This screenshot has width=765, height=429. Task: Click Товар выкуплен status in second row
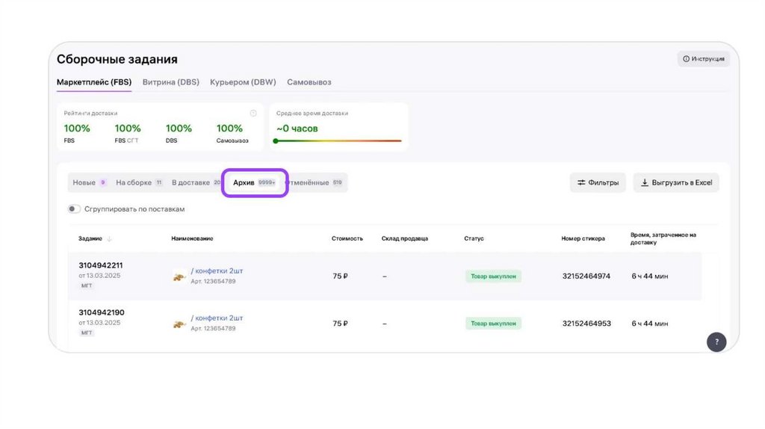click(x=493, y=324)
